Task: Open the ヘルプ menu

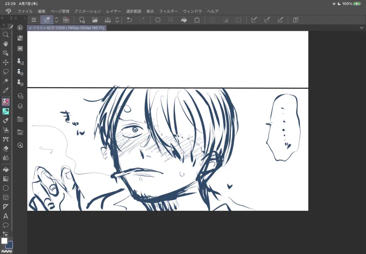Action: coord(213,11)
